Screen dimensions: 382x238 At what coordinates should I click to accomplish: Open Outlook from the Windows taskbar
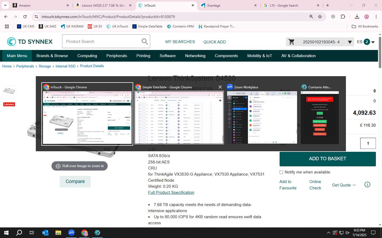tap(45, 233)
